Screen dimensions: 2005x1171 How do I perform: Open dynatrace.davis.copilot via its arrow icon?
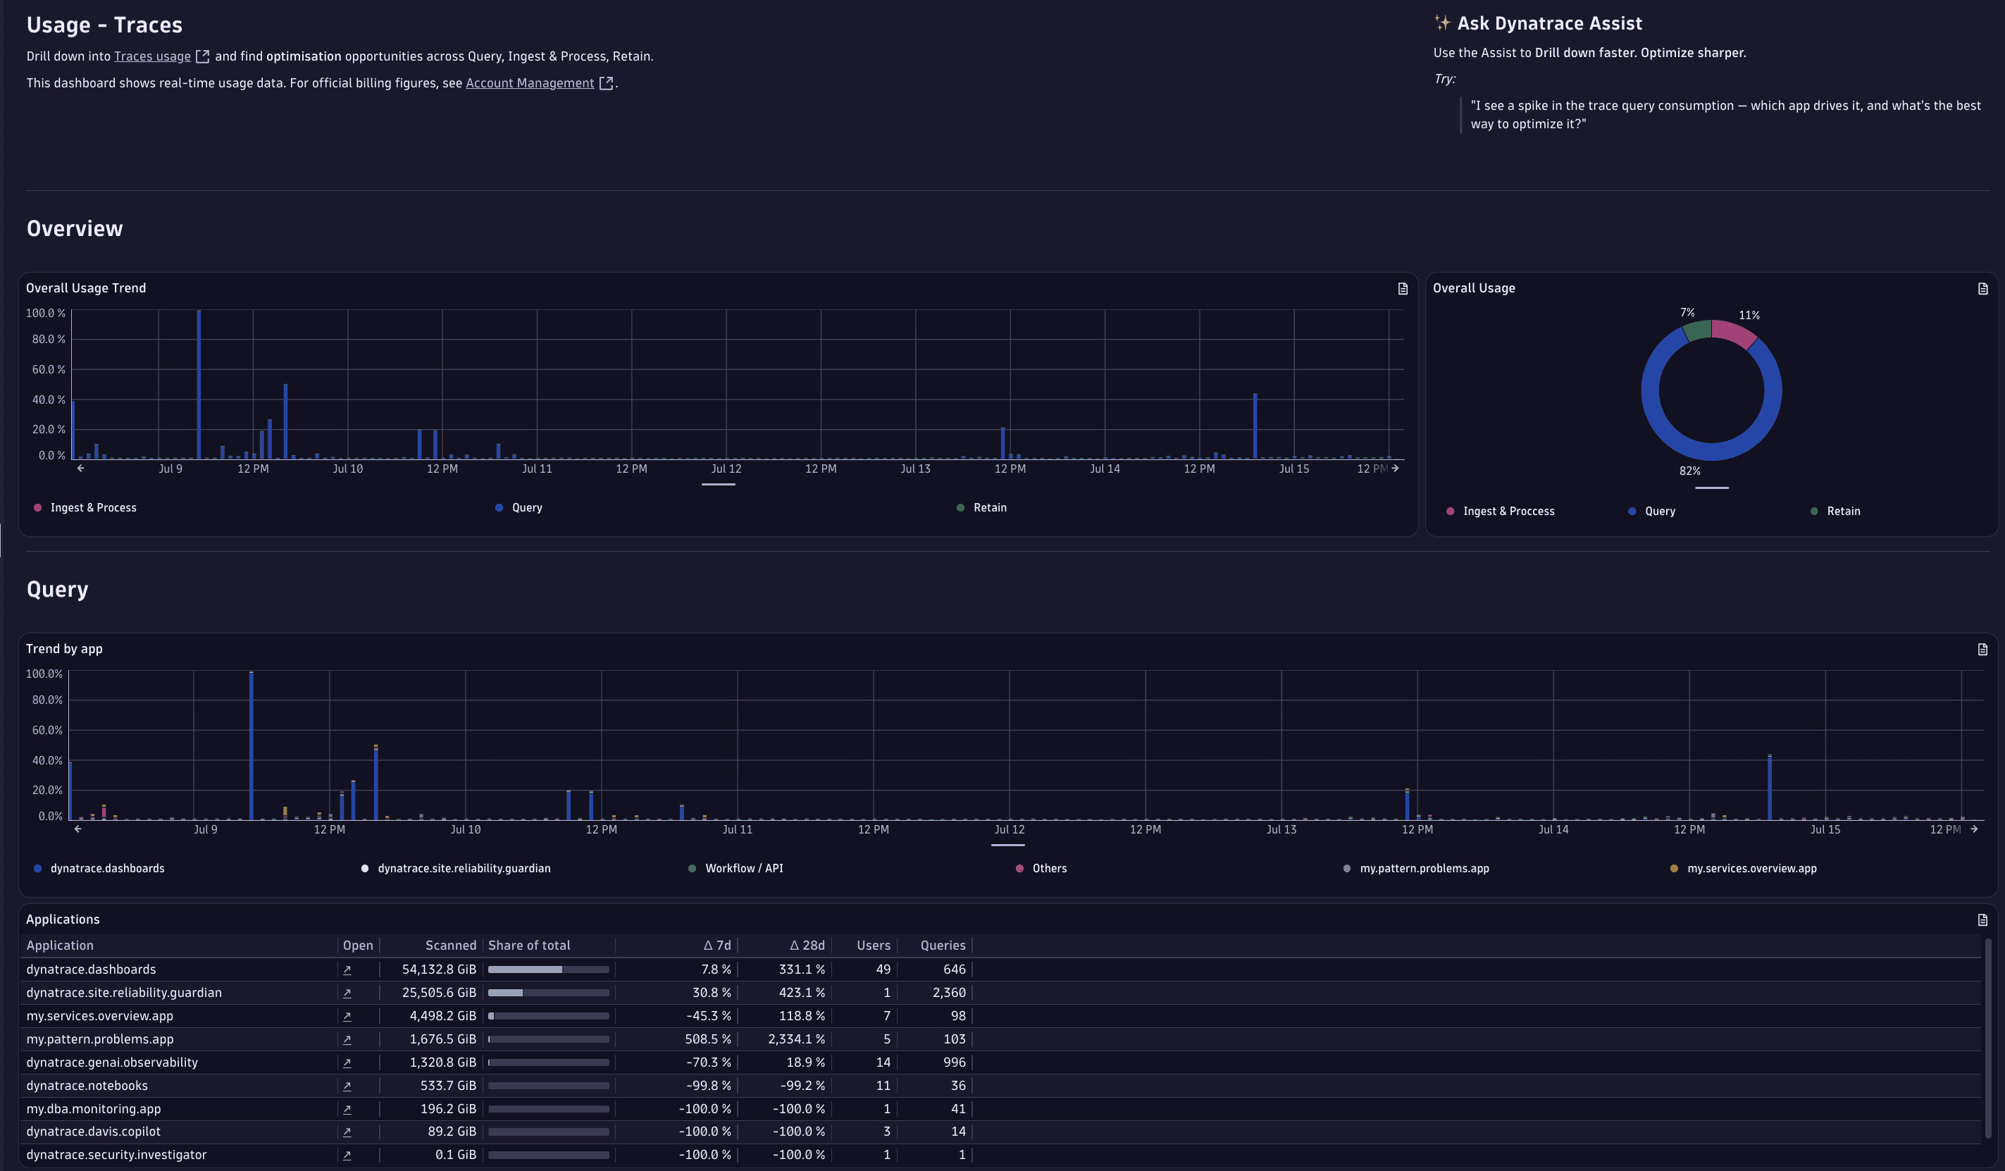tap(347, 1132)
